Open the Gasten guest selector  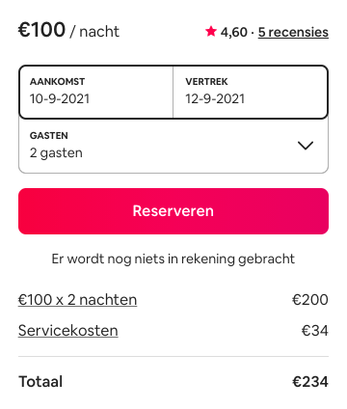point(173,146)
